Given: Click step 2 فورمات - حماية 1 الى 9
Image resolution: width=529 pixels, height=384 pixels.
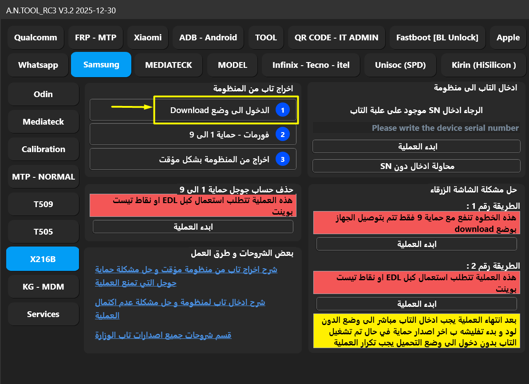Looking at the screenshot, I should [193, 134].
